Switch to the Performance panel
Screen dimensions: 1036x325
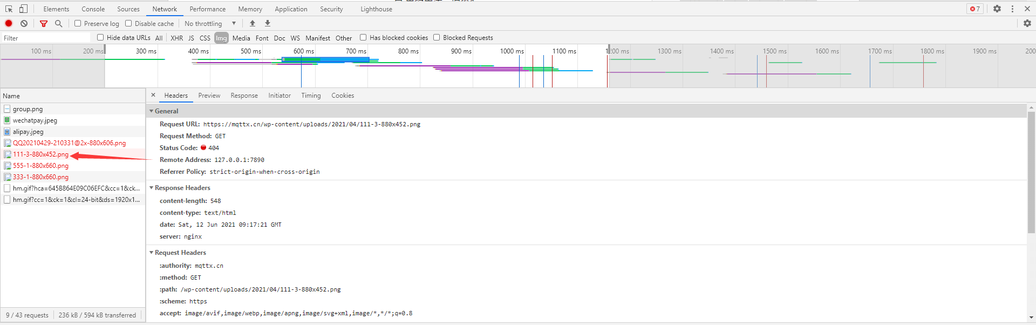pos(208,9)
